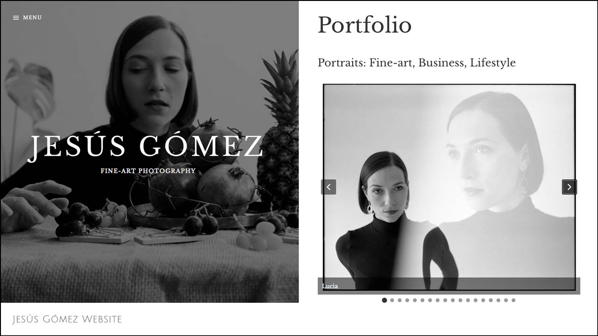Screen dimensions: 598x336
Task: Select the sixth slideshow pagination dot
Action: 422,300
